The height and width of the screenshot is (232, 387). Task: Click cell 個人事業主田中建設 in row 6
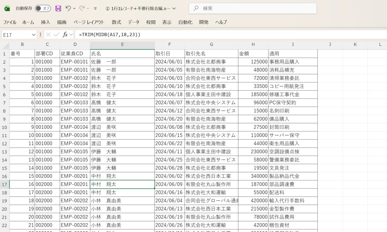[x=212, y=95]
